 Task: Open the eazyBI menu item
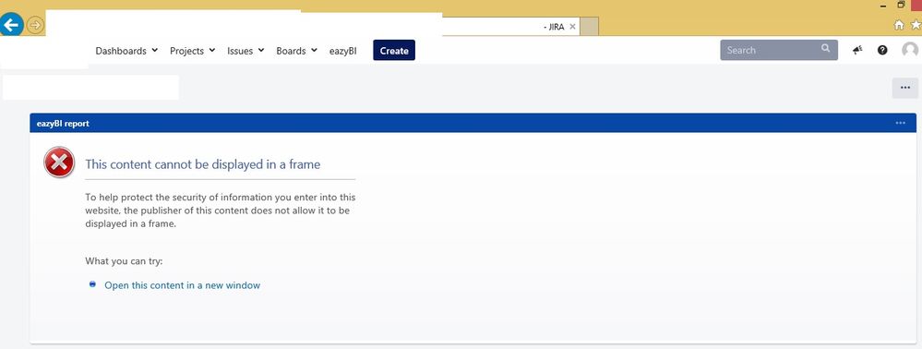tap(342, 51)
